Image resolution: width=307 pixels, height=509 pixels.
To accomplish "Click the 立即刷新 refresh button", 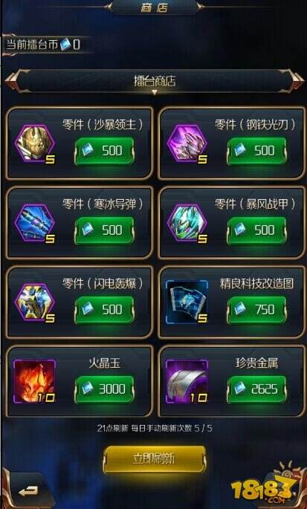I will point(155,459).
